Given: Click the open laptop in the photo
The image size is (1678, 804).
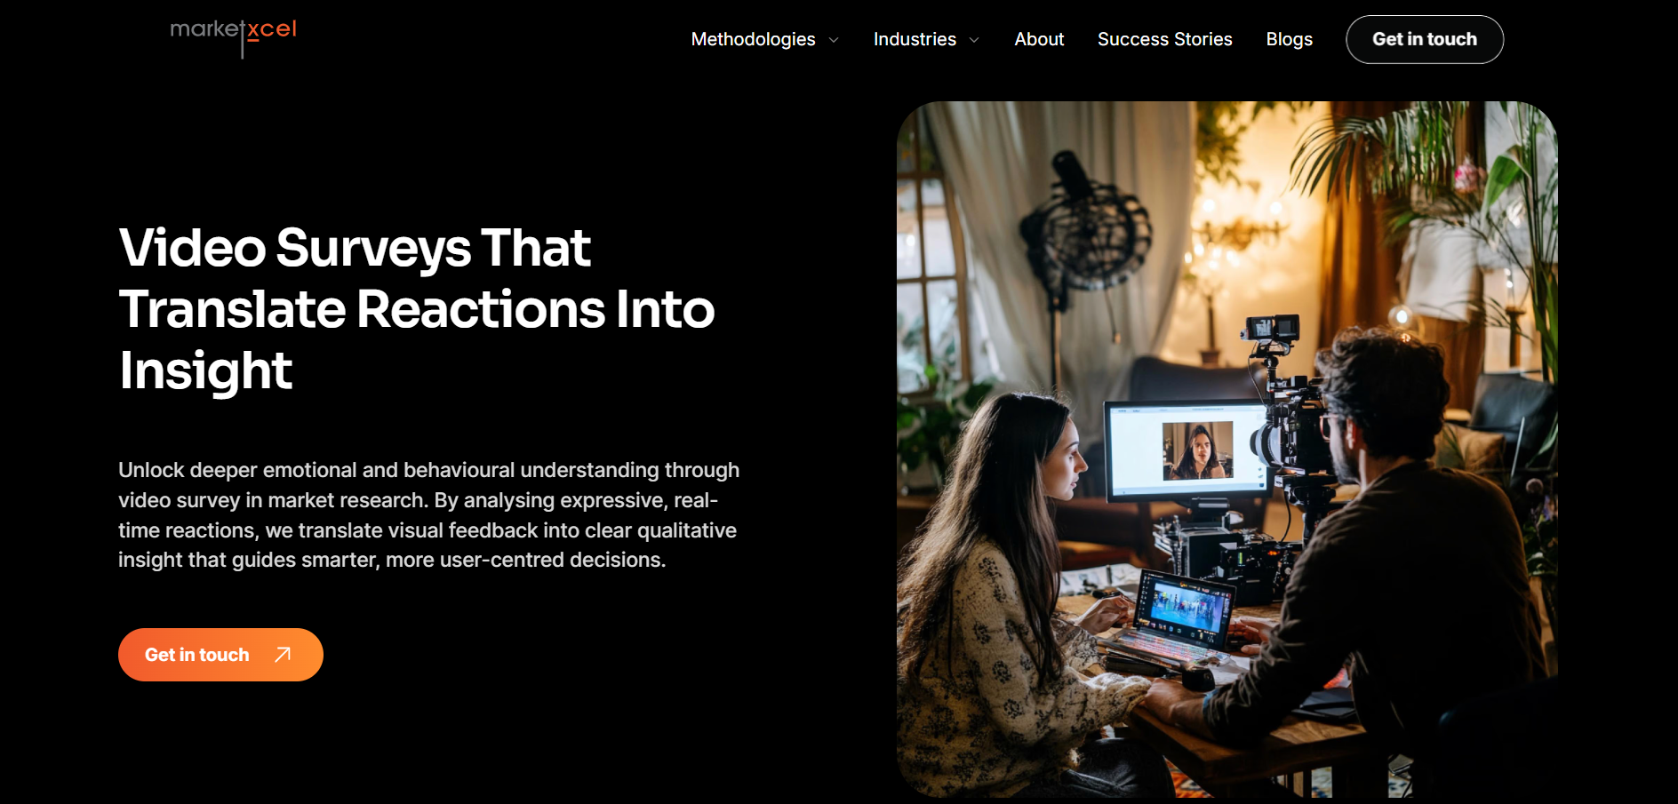Looking at the screenshot, I should pyautogui.click(x=1169, y=617).
